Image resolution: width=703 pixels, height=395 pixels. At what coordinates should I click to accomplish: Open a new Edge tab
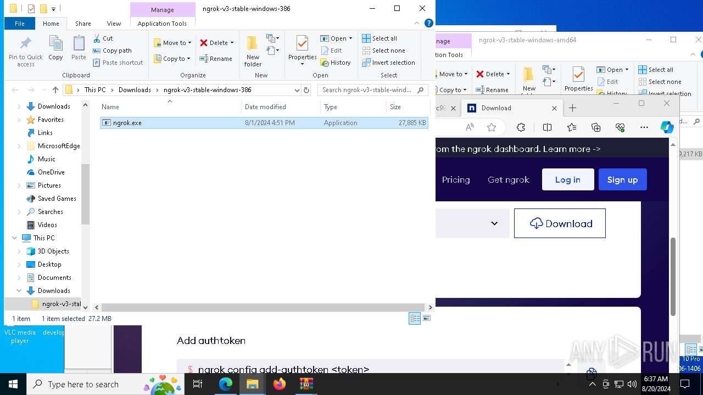pyautogui.click(x=572, y=108)
